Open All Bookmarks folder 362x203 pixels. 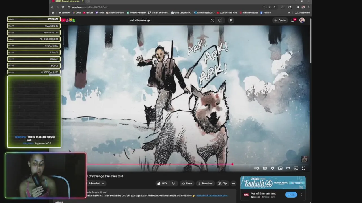(302, 13)
